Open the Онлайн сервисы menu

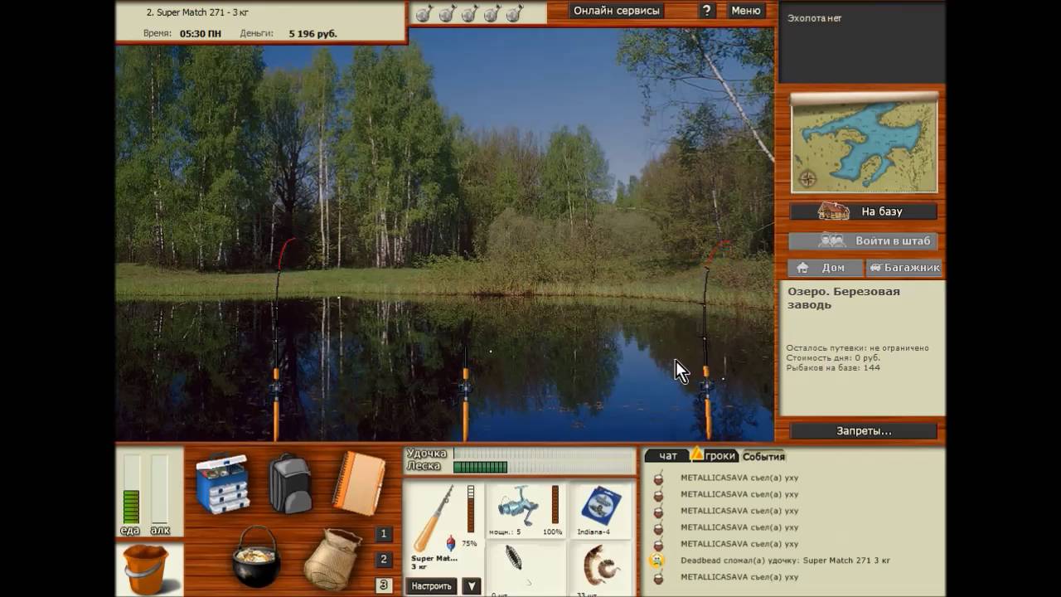pos(617,11)
